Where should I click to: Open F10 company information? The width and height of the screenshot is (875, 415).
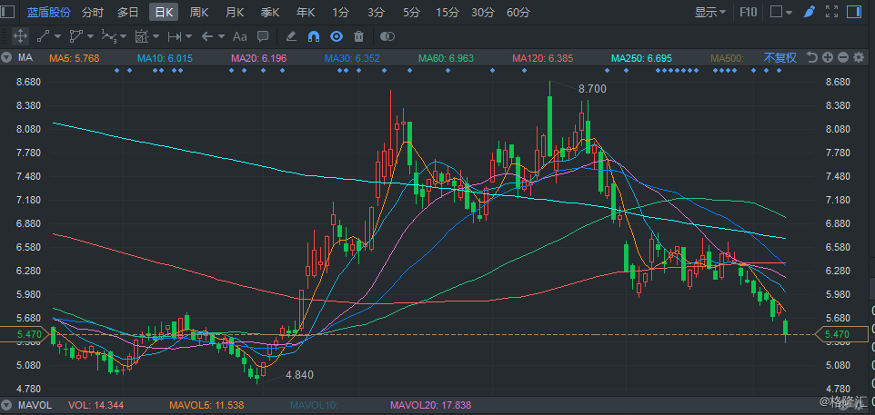tap(749, 13)
